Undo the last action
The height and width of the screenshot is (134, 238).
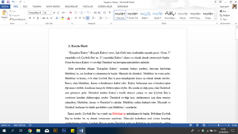tap(13, 2)
